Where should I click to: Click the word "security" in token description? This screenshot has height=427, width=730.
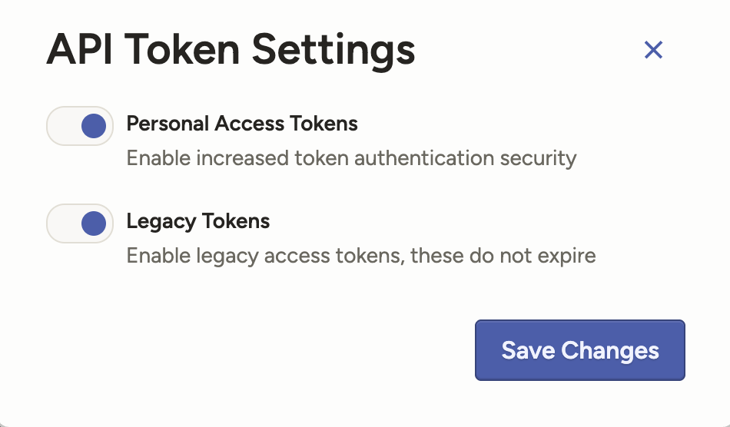point(538,158)
